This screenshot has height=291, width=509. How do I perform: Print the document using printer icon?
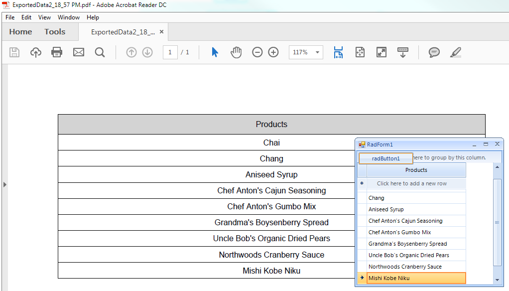pyautogui.click(x=57, y=52)
